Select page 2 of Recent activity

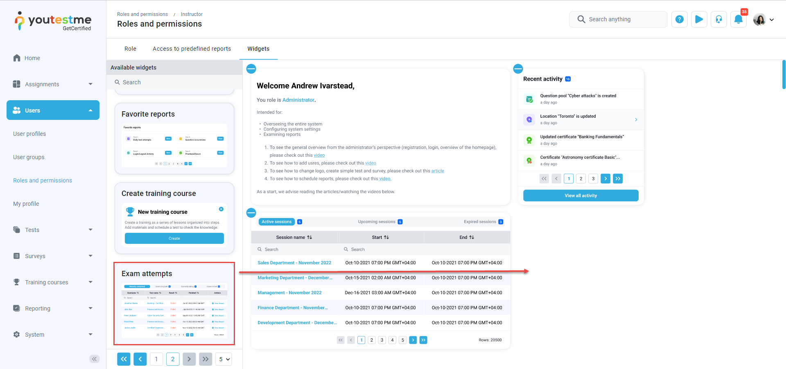581,178
